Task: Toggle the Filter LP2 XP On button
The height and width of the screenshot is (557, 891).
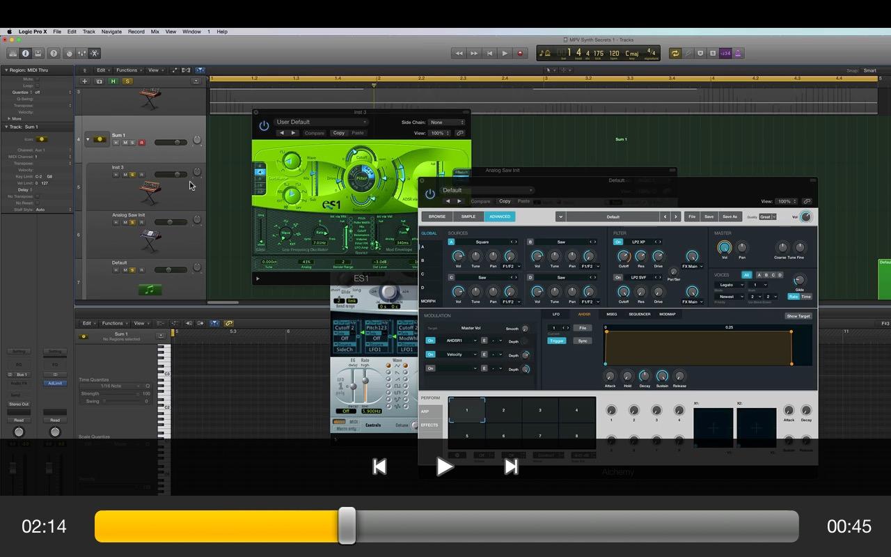Action: (617, 242)
